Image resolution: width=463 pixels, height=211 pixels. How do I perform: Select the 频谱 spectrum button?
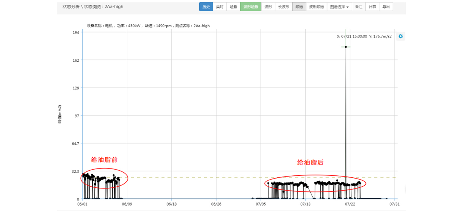(299, 7)
